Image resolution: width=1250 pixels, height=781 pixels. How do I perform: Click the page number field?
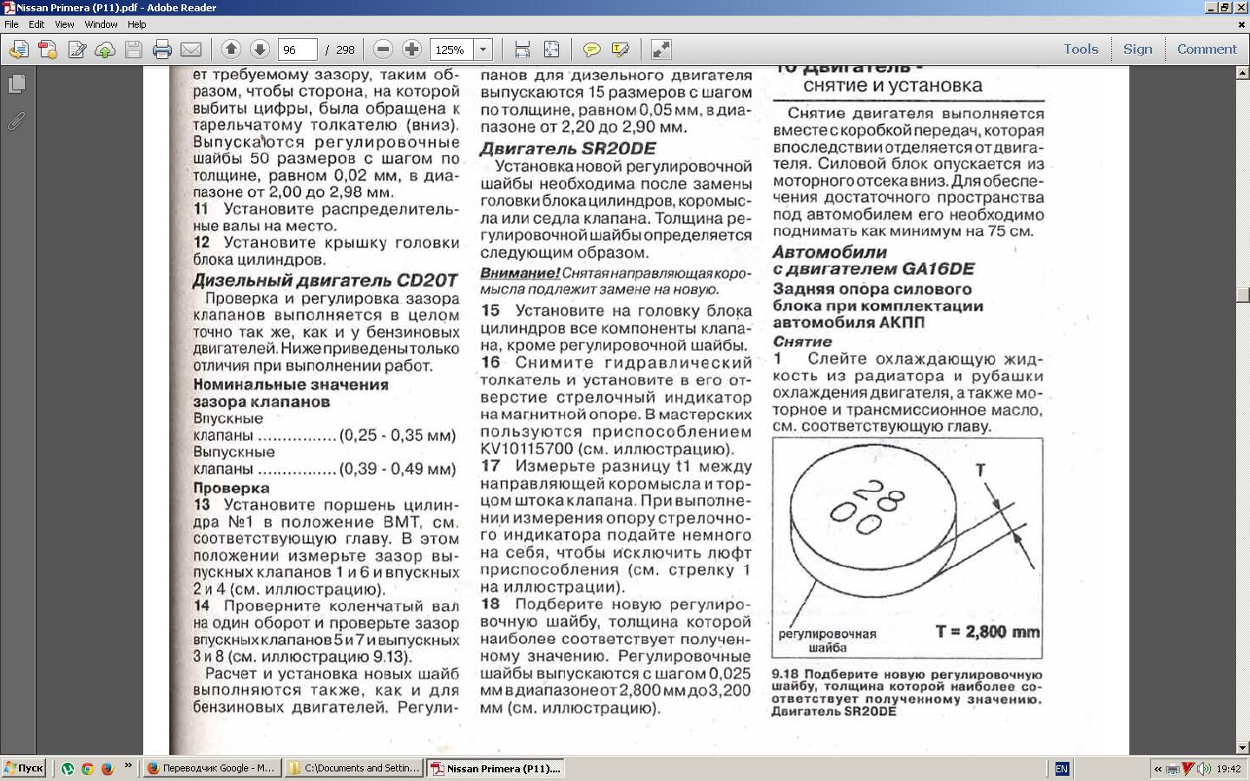point(297,49)
